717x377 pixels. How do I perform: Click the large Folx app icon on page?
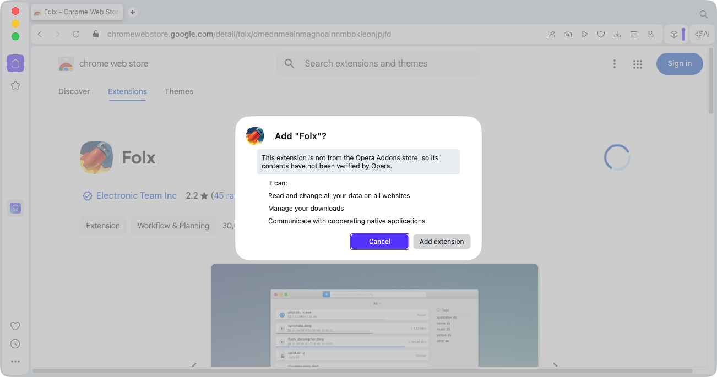pos(97,157)
